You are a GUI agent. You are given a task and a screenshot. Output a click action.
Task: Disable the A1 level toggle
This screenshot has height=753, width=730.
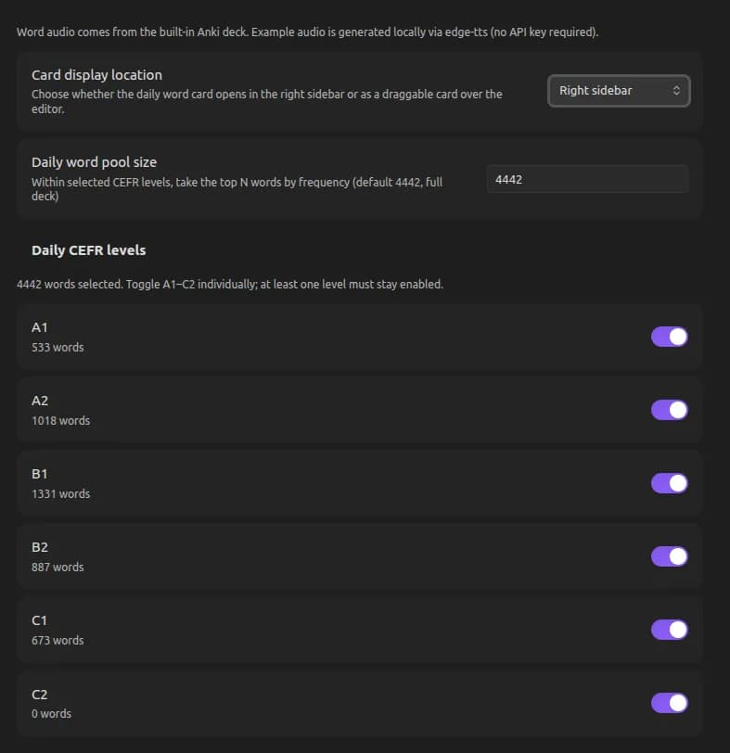(669, 337)
